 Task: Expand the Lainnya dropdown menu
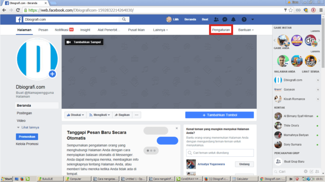(x=160, y=30)
